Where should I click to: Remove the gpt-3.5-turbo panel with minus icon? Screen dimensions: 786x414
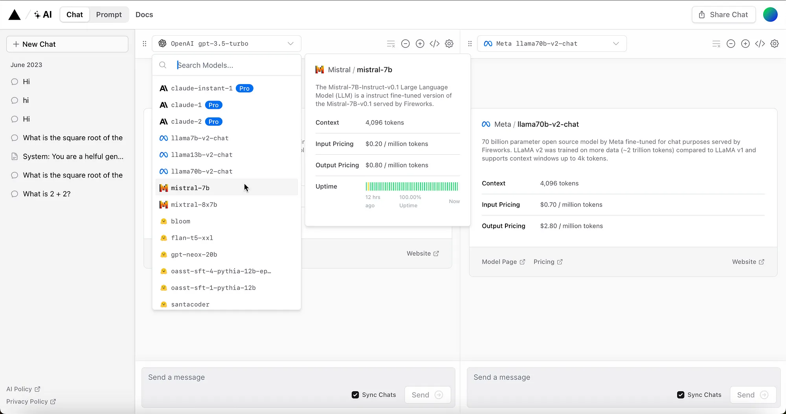coord(405,44)
